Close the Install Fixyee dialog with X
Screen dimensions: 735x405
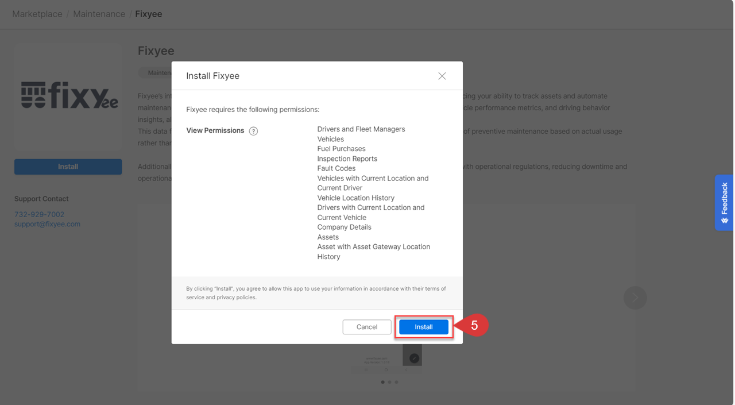442,76
